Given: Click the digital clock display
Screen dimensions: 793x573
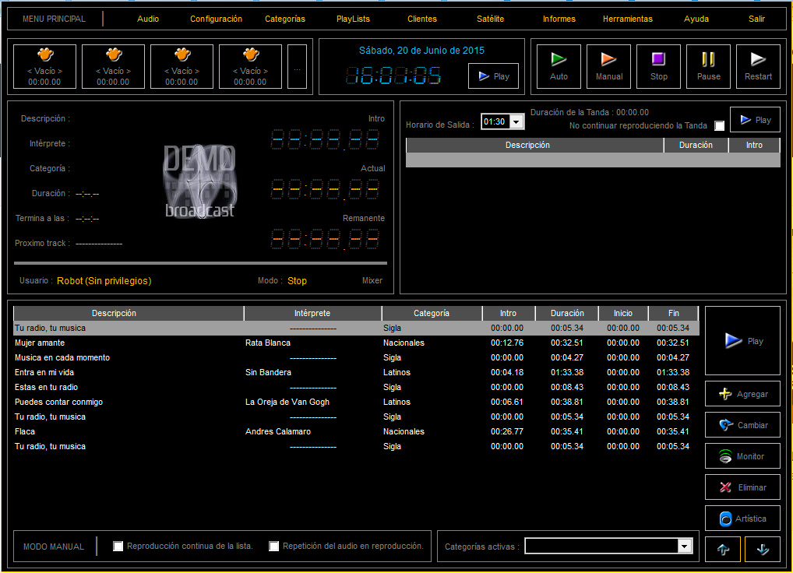Looking at the screenshot, I should pyautogui.click(x=393, y=76).
